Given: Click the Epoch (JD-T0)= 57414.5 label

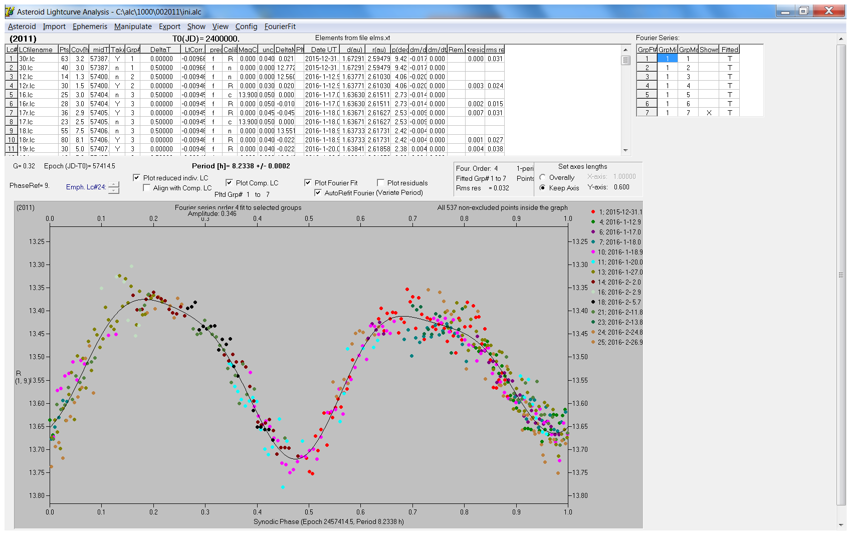Looking at the screenshot, I should (79, 166).
